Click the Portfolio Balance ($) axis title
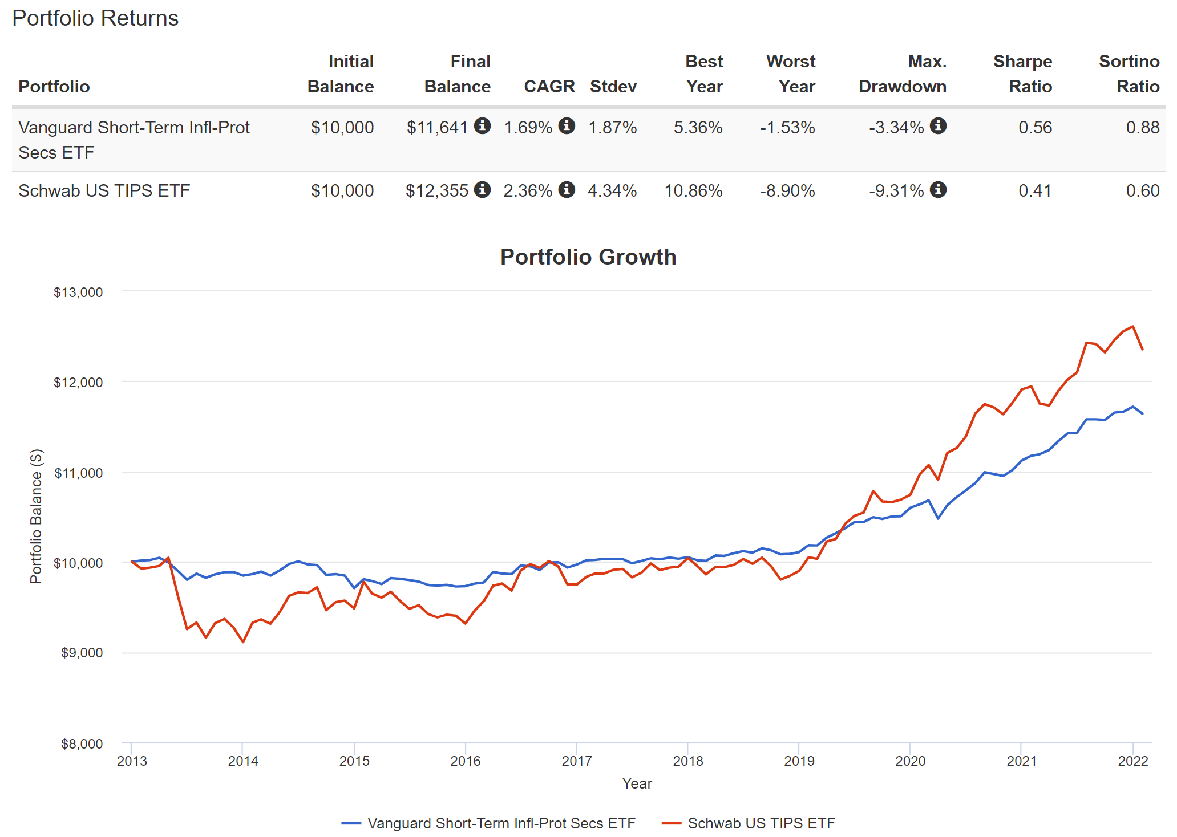This screenshot has width=1177, height=837. pyautogui.click(x=36, y=517)
